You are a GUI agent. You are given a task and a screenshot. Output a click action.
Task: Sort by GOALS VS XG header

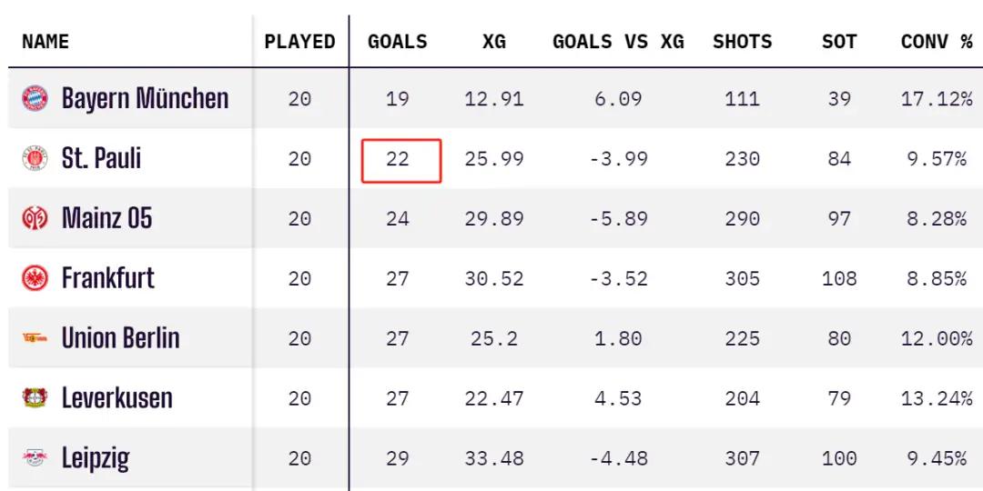[x=618, y=42]
